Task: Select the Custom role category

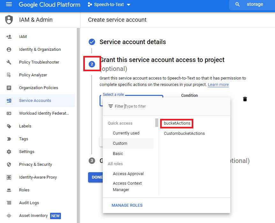Action: [120, 143]
